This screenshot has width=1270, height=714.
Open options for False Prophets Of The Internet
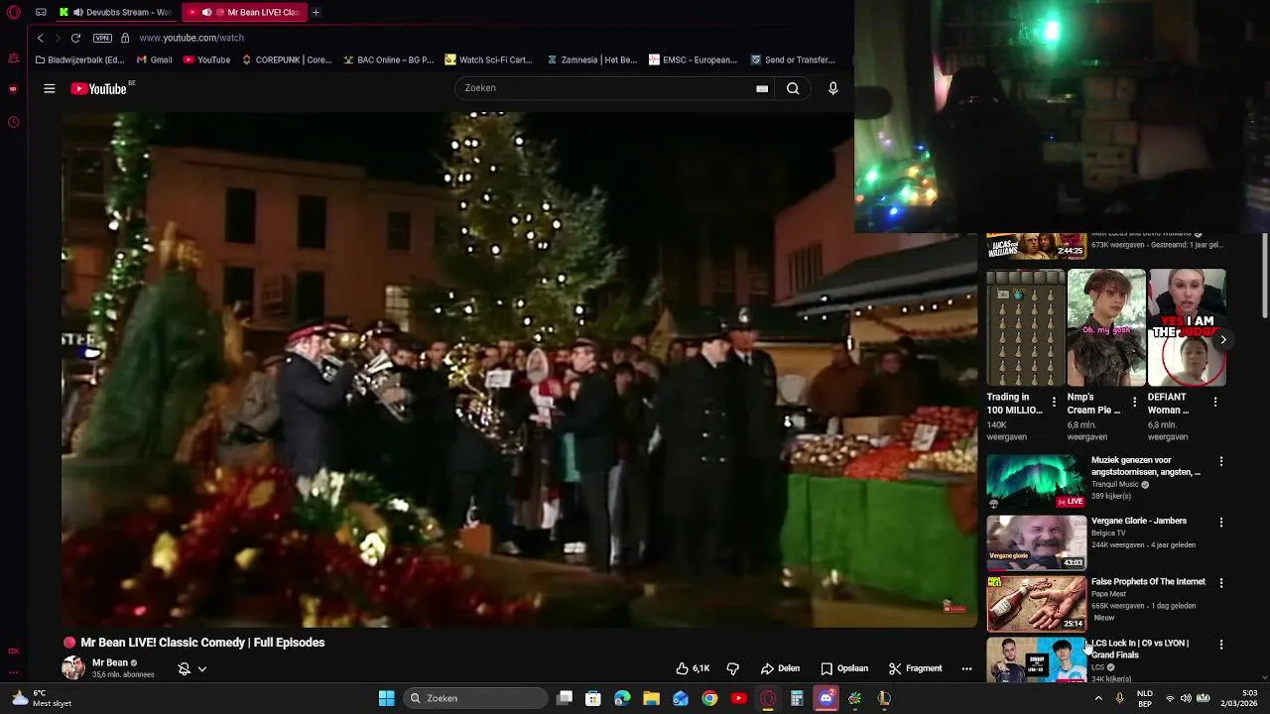[1221, 583]
